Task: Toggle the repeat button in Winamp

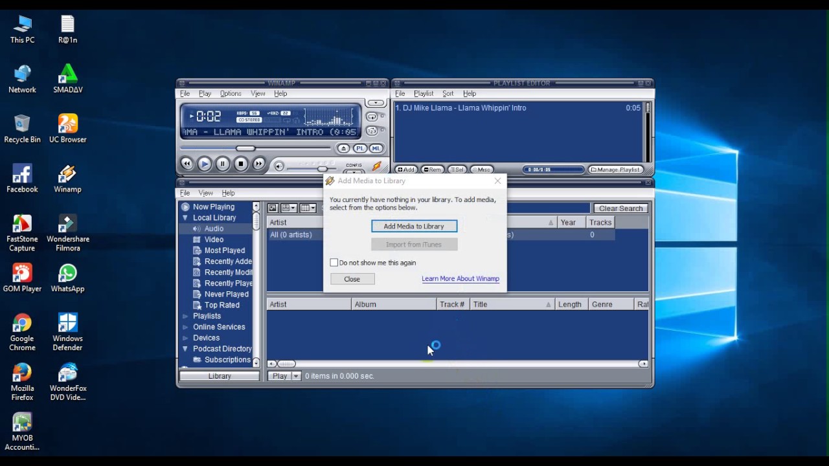Action: tap(372, 117)
